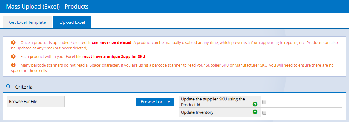Click the bold 'can never be deleted' text

coord(112,42)
